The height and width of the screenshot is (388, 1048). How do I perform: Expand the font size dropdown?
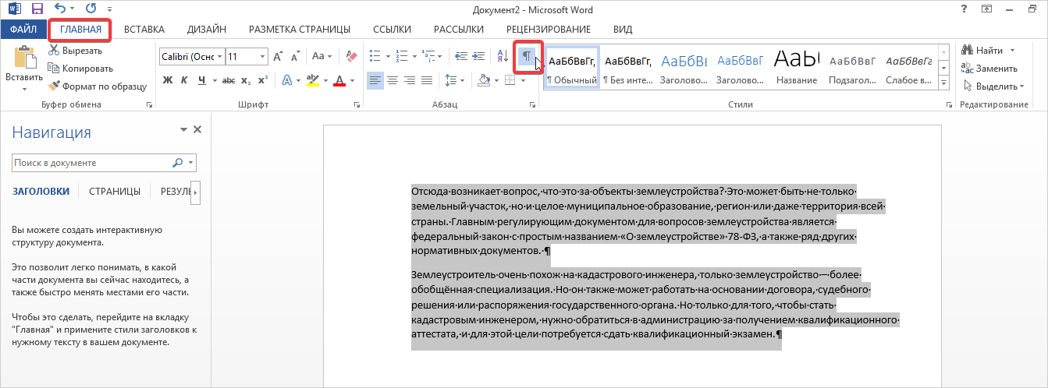pos(262,57)
